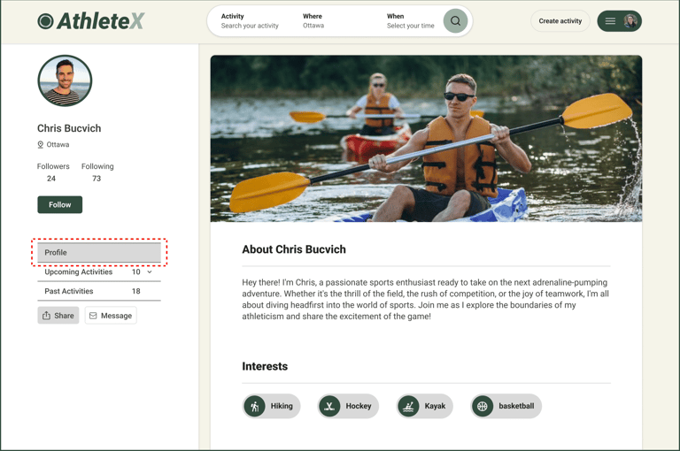The image size is (680, 451).
Task: Click the About Chris Bucvich heading
Action: click(294, 249)
